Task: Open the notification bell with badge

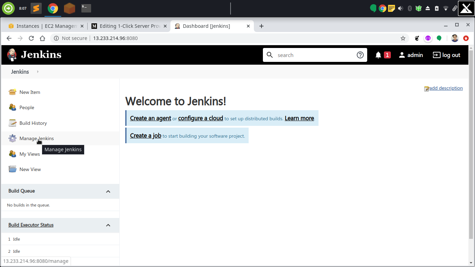Action: 379,55
